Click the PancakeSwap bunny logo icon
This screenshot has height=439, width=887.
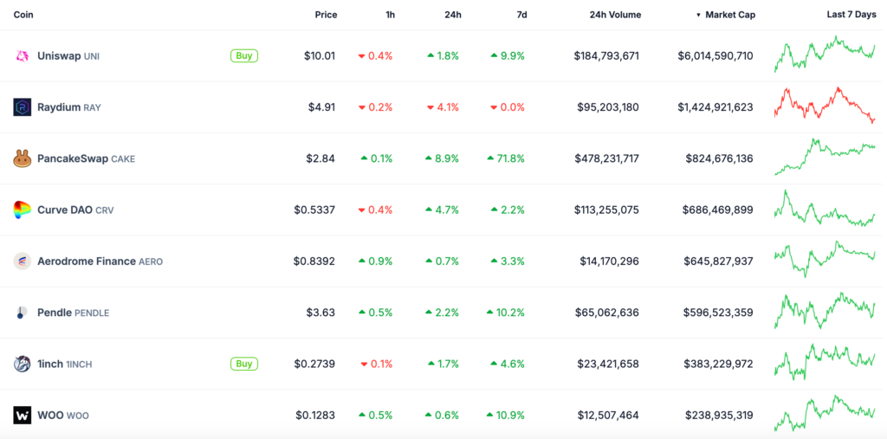click(22, 158)
